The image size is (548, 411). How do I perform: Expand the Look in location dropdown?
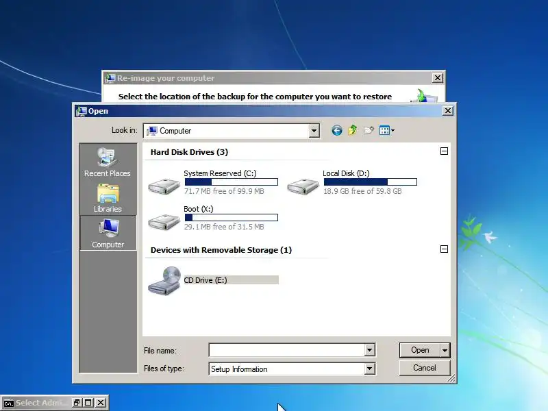314,131
